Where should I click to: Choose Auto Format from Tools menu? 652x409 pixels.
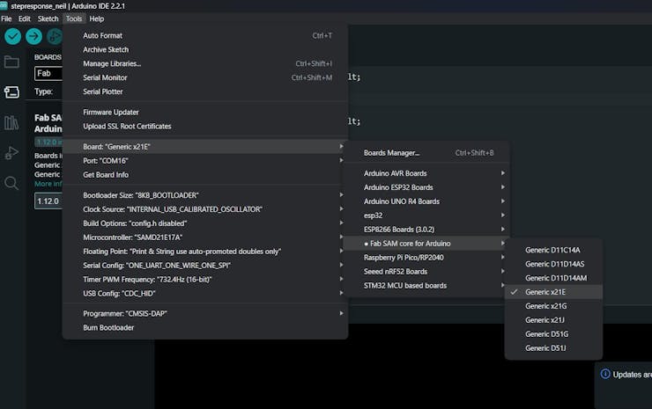(205, 36)
